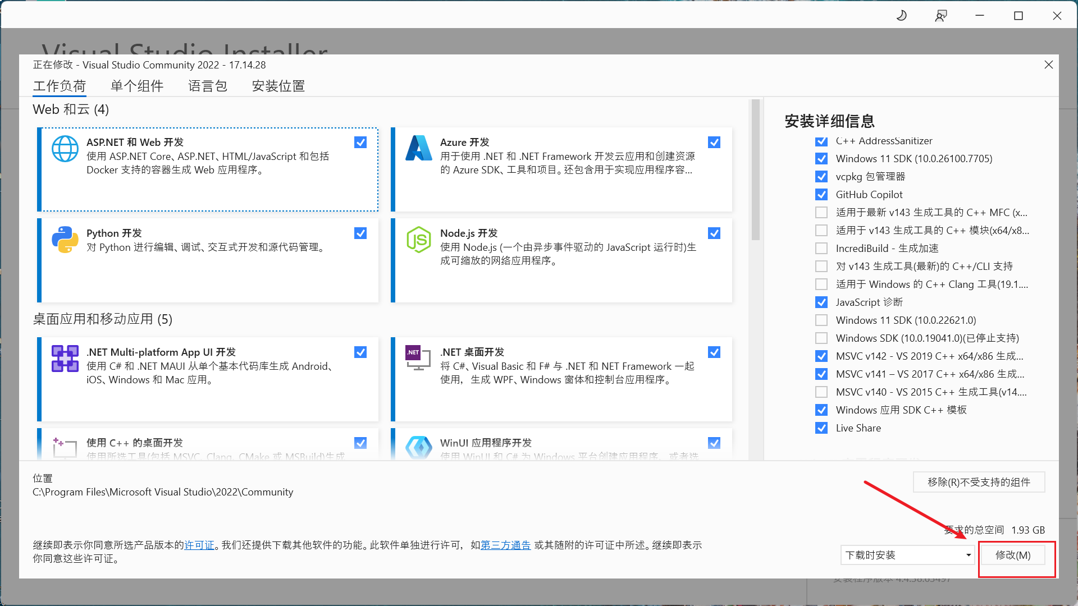The width and height of the screenshot is (1078, 606).
Task: Uncheck Windows 11 SDK (10.0.26100.7705)
Action: click(821, 159)
